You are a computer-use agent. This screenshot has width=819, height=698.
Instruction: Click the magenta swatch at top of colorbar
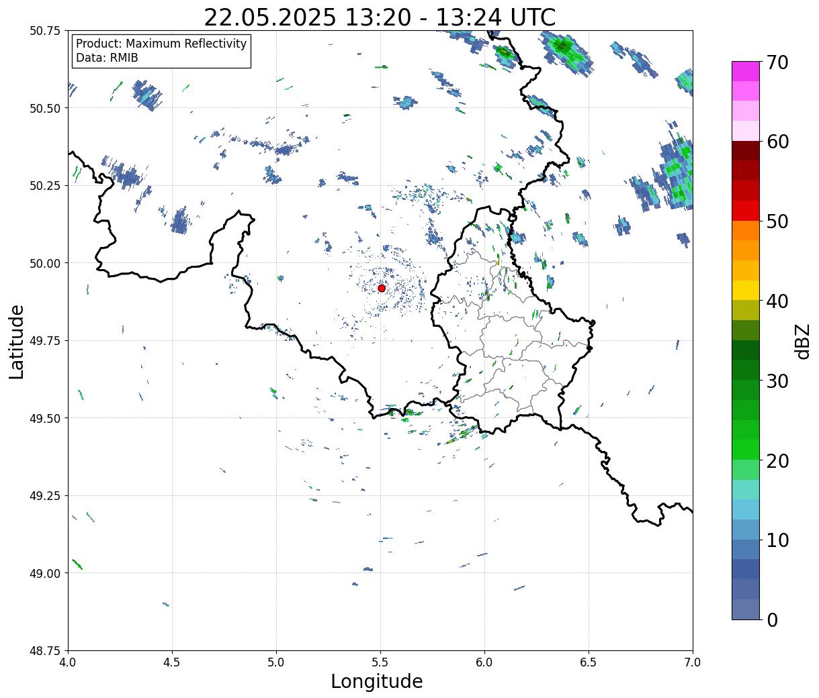746,71
